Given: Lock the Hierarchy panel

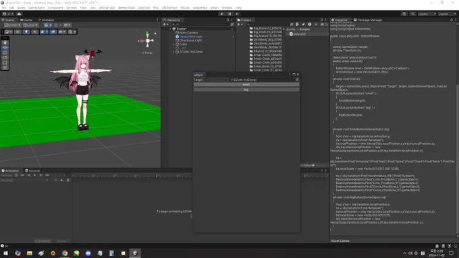Looking at the screenshot, I should pos(227,20).
